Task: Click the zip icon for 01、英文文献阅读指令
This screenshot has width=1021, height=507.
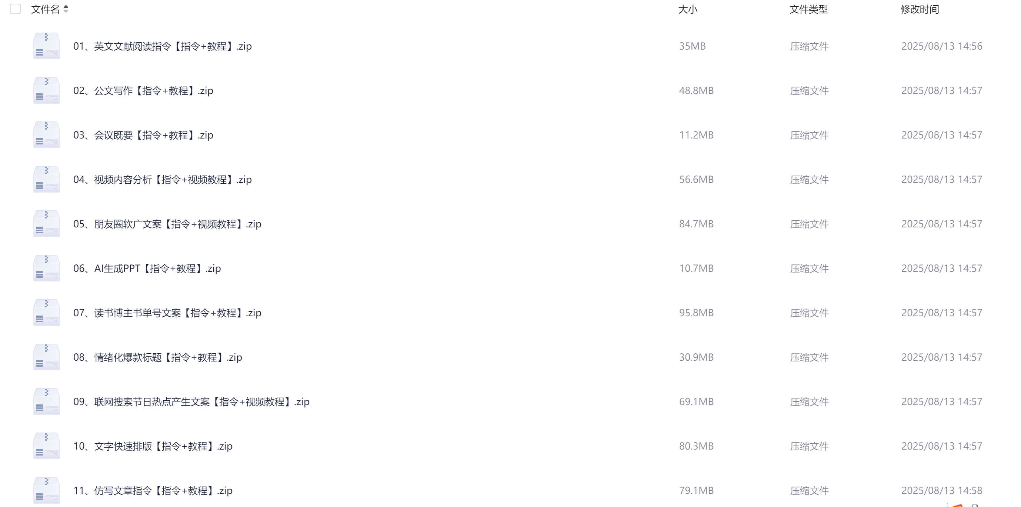Action: coord(46,46)
